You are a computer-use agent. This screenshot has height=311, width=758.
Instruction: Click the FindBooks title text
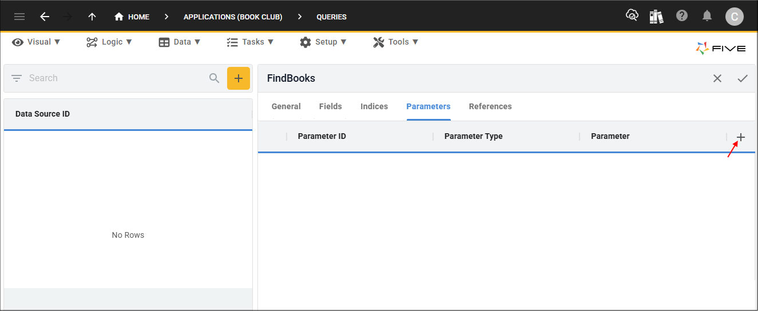291,78
